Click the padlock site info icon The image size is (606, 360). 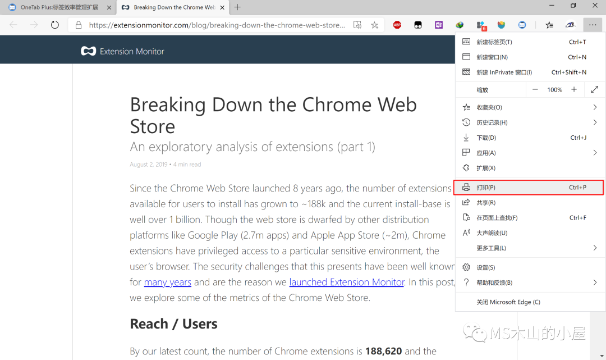point(79,25)
